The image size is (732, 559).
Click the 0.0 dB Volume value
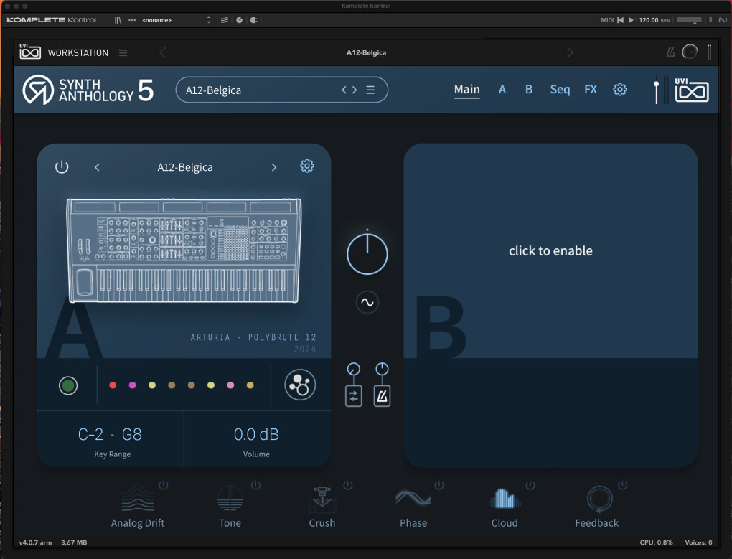pos(256,434)
